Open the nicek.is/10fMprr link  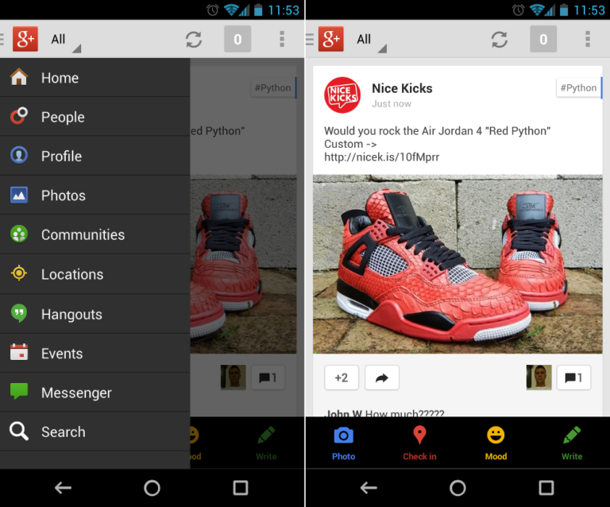tap(381, 157)
